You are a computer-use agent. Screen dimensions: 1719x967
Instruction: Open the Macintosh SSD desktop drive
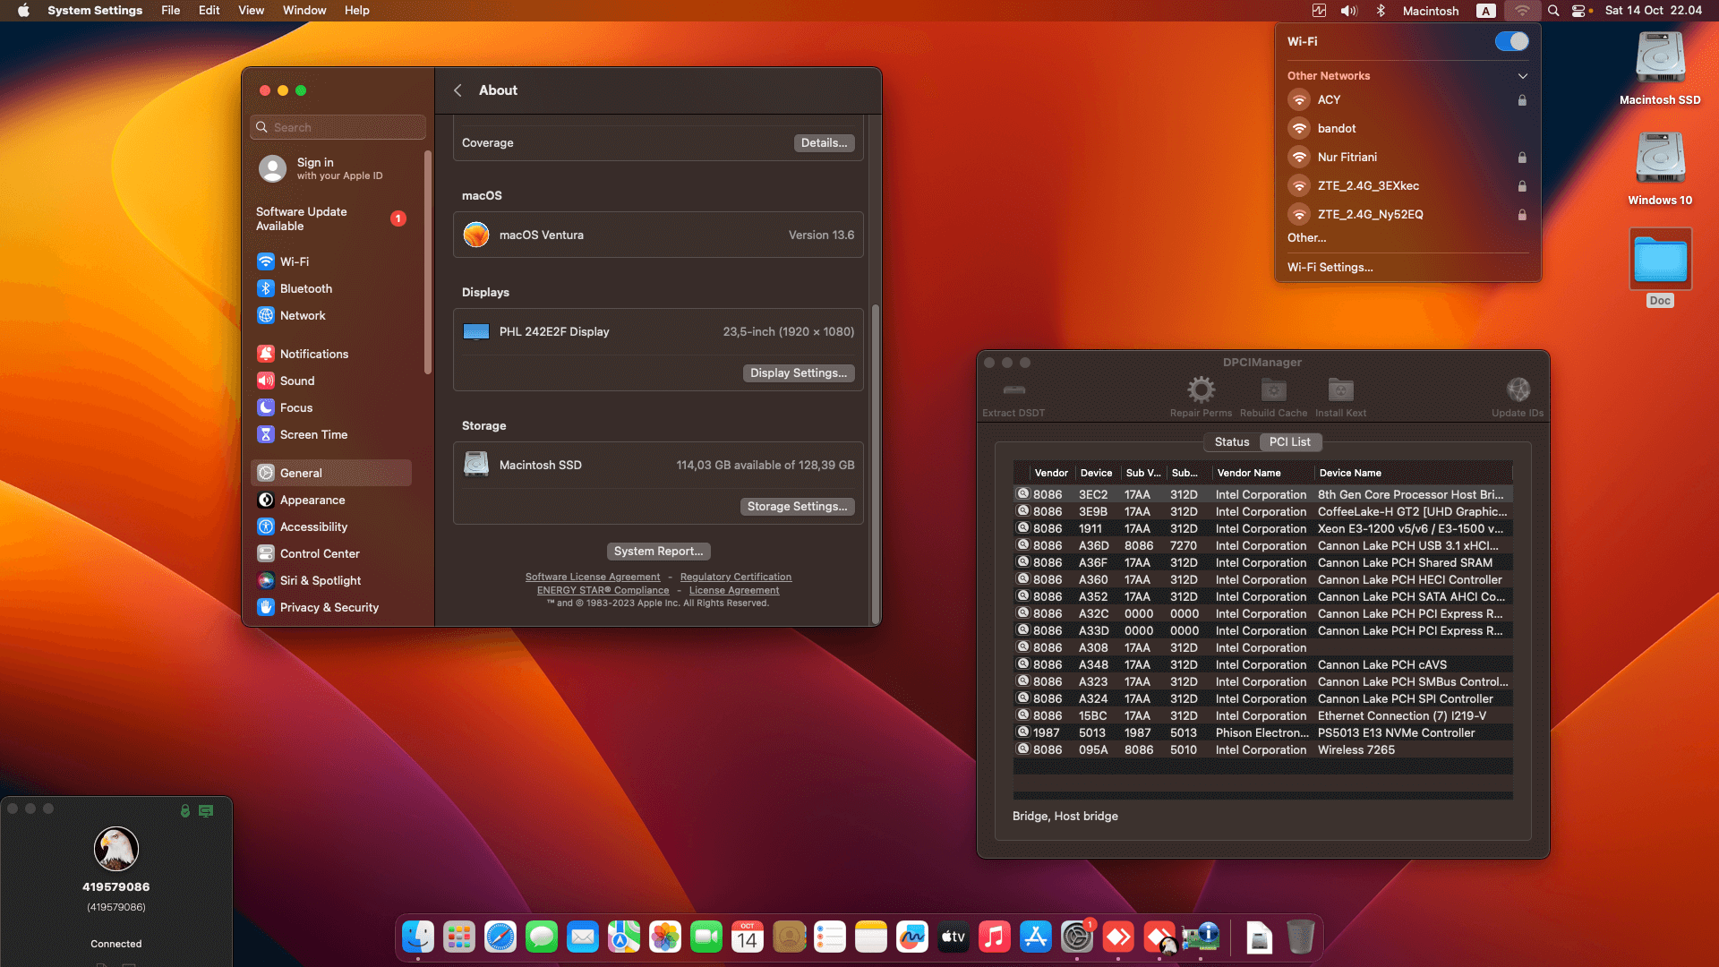pyautogui.click(x=1660, y=69)
